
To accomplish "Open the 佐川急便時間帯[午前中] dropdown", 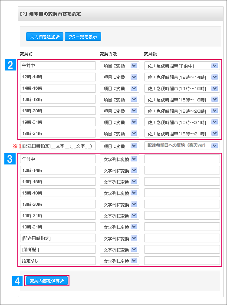I will tap(182, 66).
